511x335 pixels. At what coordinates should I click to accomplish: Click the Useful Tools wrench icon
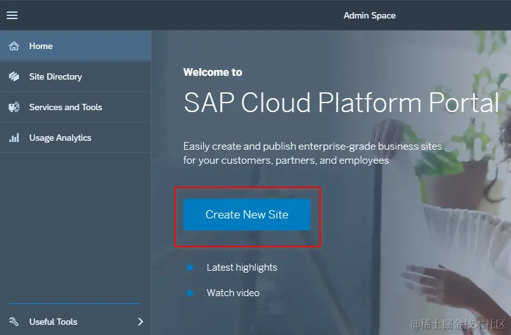point(14,322)
